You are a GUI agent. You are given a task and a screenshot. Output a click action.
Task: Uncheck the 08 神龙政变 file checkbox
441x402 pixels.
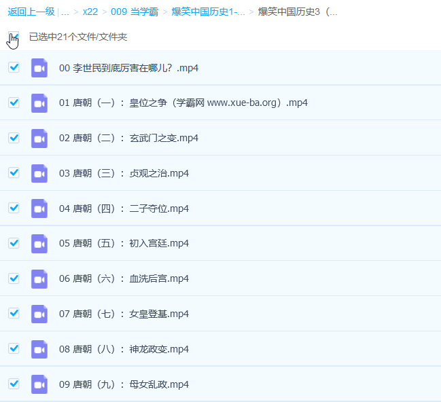(x=14, y=348)
